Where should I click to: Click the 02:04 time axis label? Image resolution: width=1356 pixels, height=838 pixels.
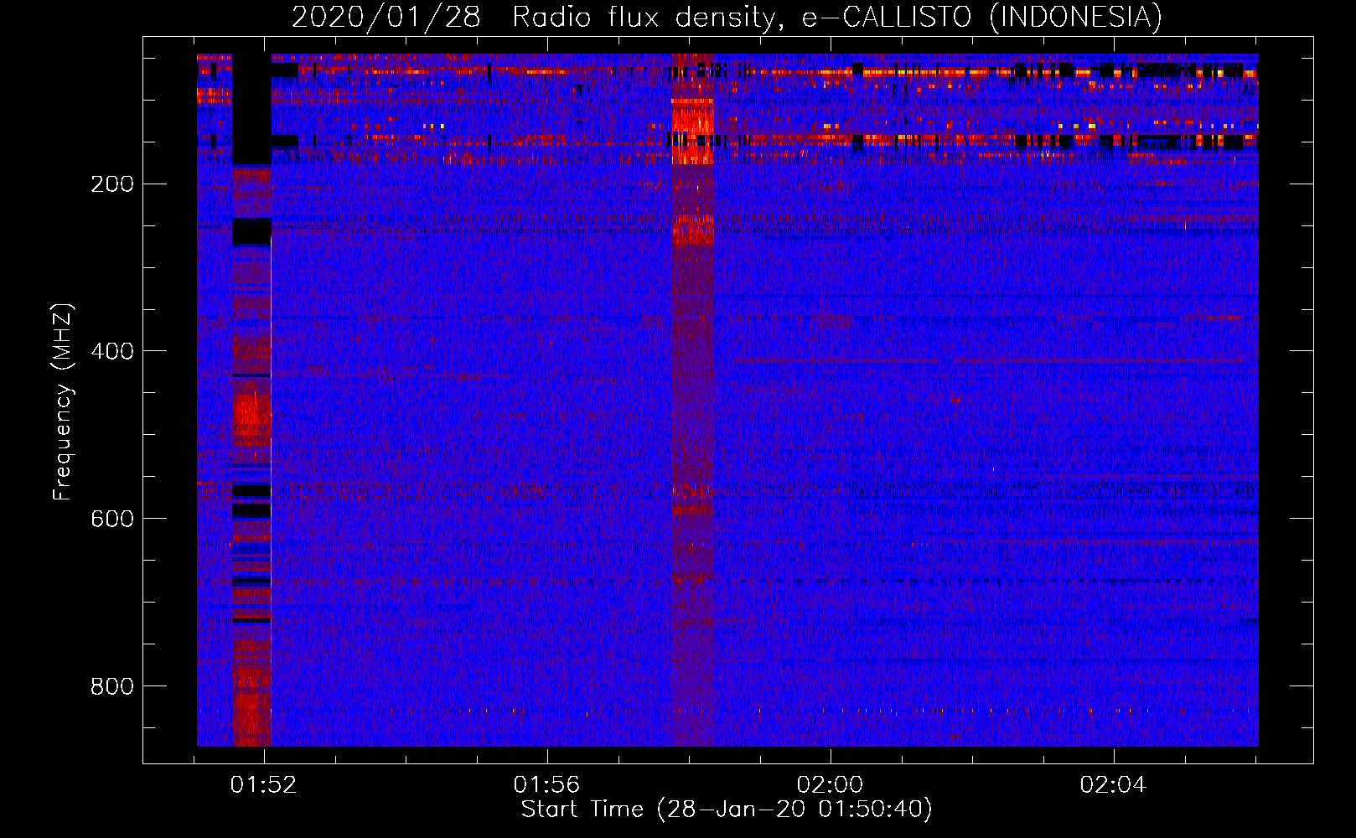point(1113,784)
